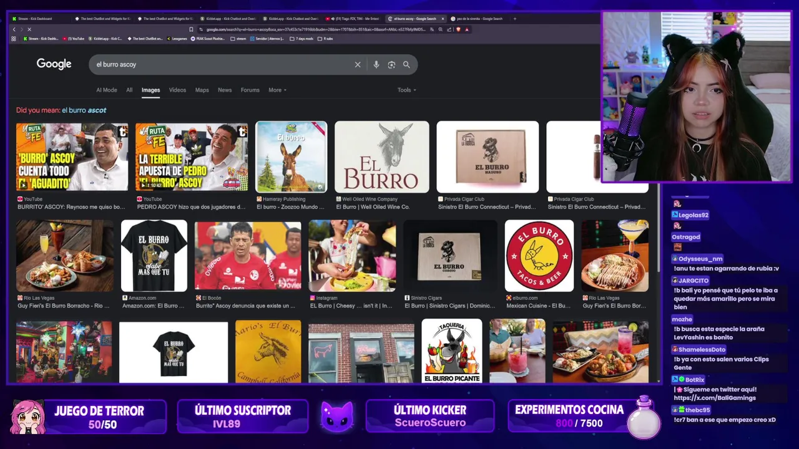Open the 'BURRO ASCOY cuenta todo' video thumbnail
This screenshot has height=449, width=799.
(x=72, y=157)
